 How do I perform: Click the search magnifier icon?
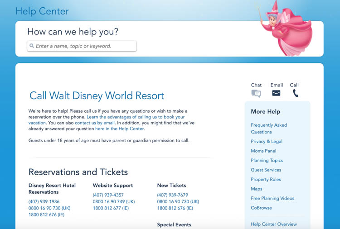pyautogui.click(x=32, y=46)
